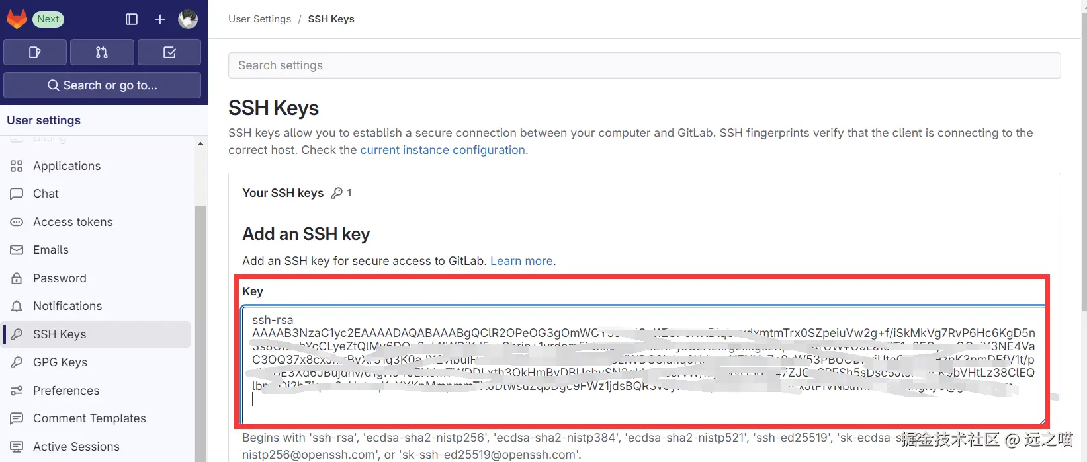Viewport: 1087px width, 462px height.
Task: Open the Learn more link
Action: point(521,261)
